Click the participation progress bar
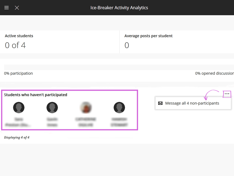Screen dimensions: 234x176 point(117,67)
